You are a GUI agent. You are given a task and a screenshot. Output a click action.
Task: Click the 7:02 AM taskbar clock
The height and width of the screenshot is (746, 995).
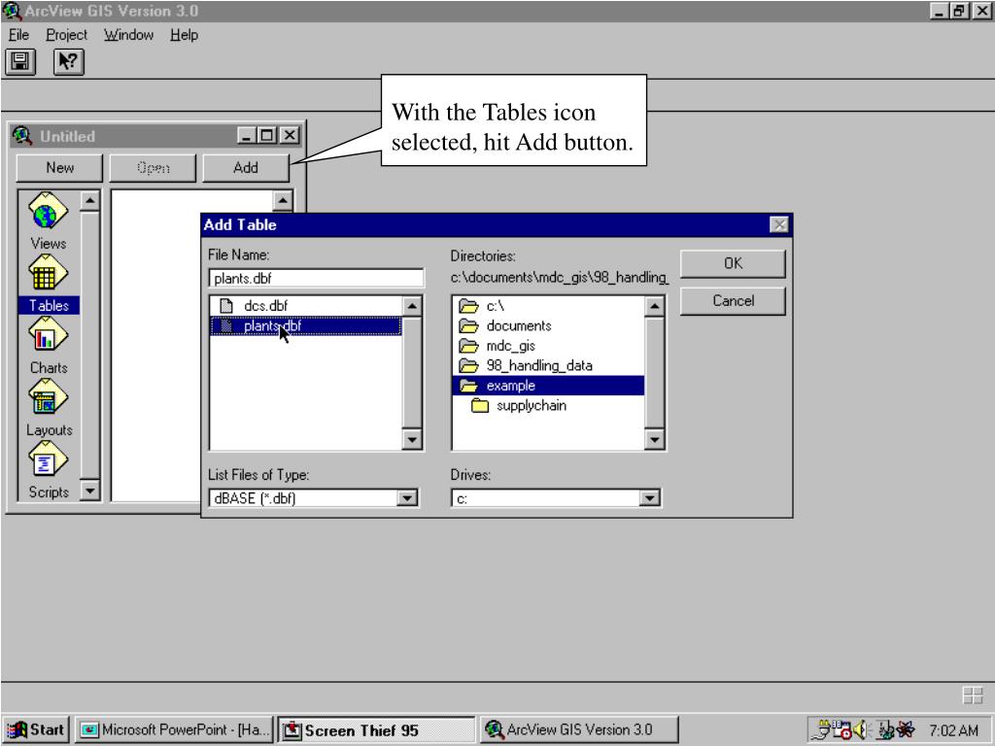(x=954, y=730)
